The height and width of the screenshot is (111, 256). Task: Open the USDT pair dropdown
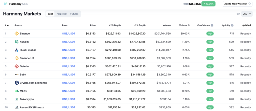click(x=247, y=14)
